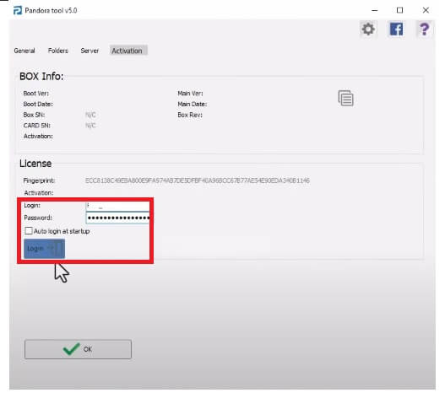
Task: Click the Main Date: label
Action: pyautogui.click(x=193, y=104)
